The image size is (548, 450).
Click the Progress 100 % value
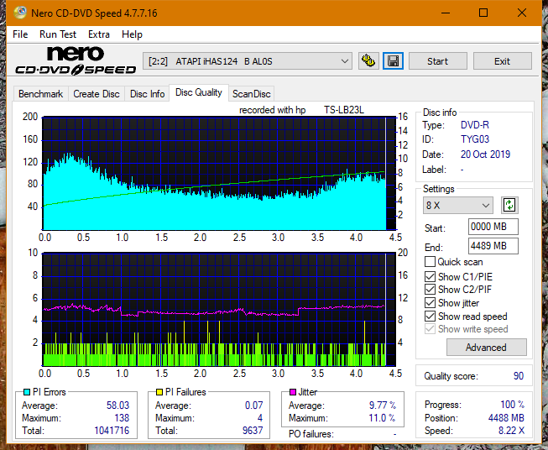(x=513, y=405)
